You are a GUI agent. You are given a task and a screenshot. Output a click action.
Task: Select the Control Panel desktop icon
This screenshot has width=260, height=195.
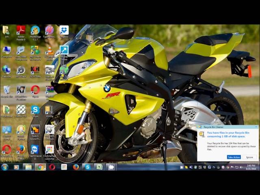[x=6, y=133]
